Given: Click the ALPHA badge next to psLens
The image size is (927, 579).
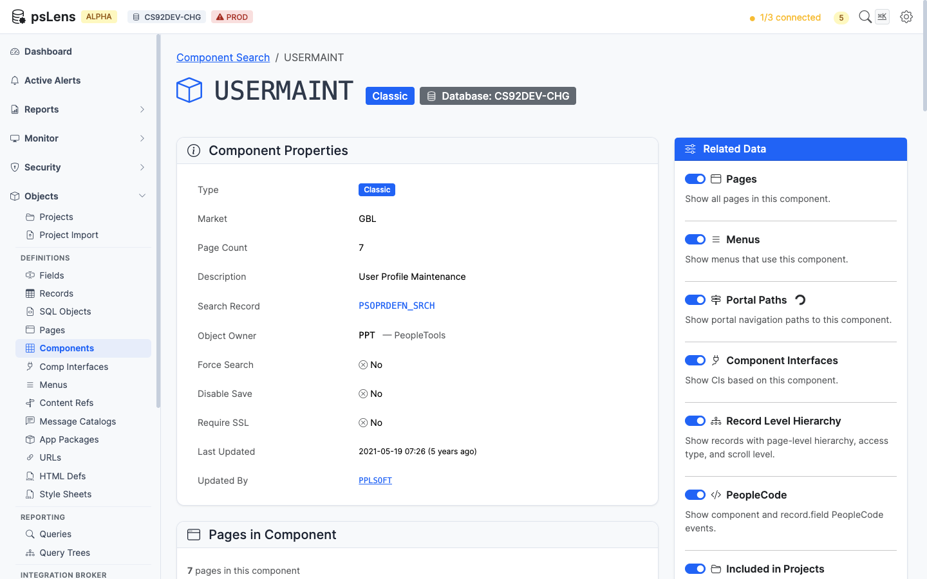Looking at the screenshot, I should coord(99,17).
